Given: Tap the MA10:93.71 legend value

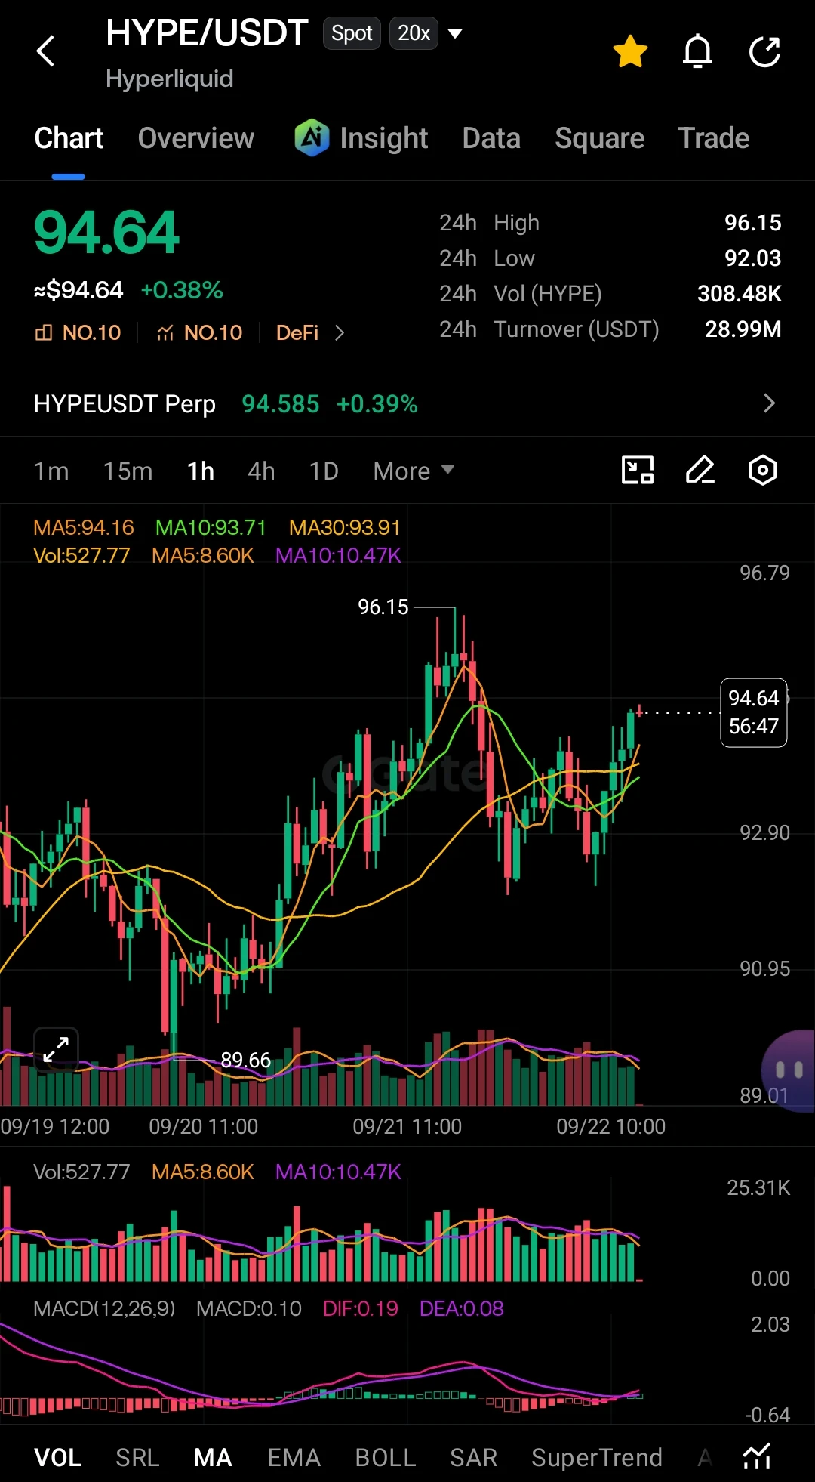Looking at the screenshot, I should pos(211,527).
